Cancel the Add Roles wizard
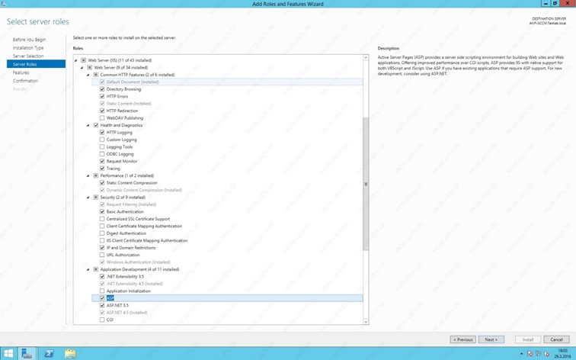Screen dimensions: 576x360 point(556,339)
